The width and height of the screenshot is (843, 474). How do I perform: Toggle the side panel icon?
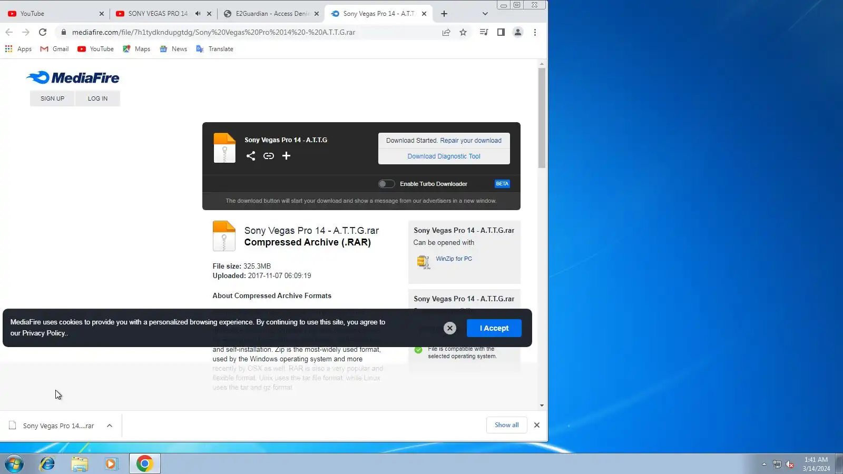(x=501, y=32)
